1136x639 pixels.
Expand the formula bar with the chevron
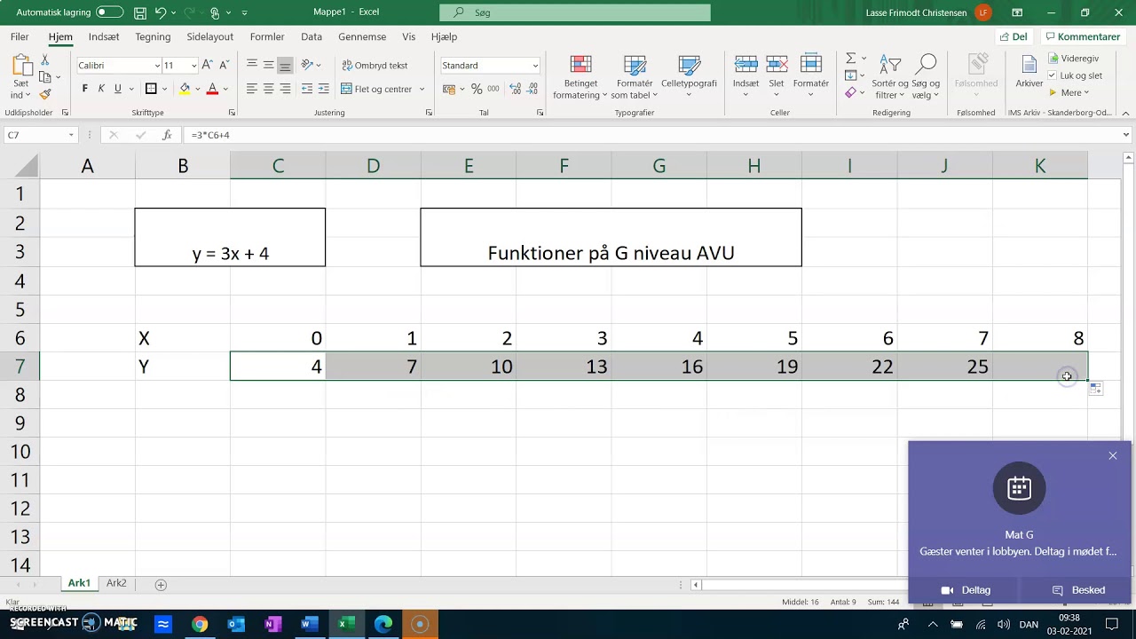(x=1126, y=135)
